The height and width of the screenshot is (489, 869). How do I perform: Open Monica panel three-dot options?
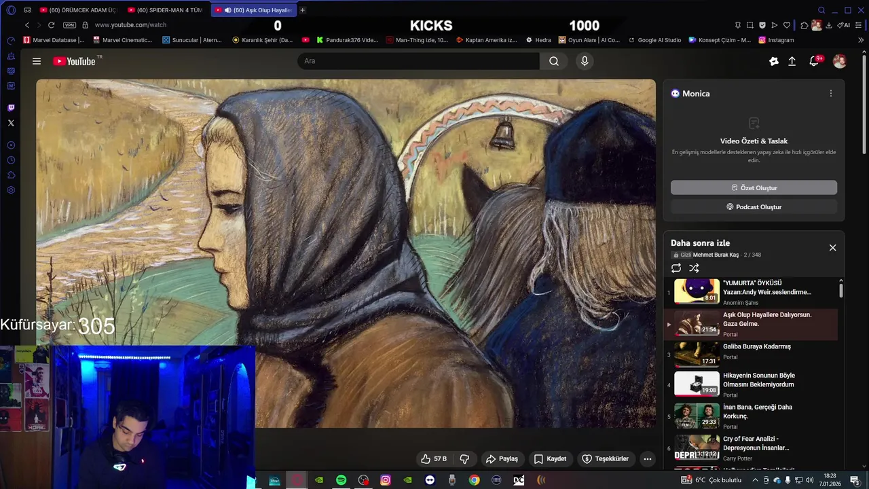[830, 94]
